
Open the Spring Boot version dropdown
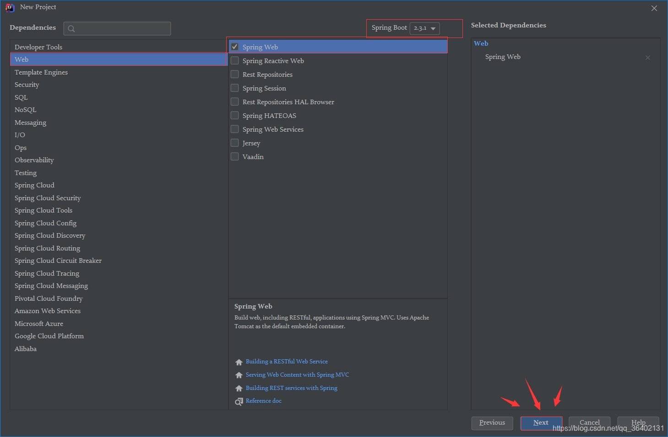click(x=424, y=28)
